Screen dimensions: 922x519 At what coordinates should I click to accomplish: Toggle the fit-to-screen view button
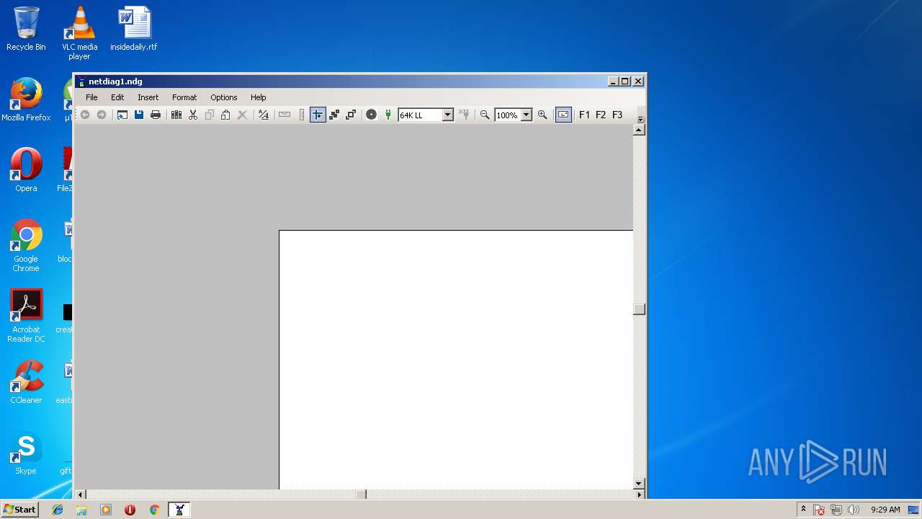pos(563,115)
